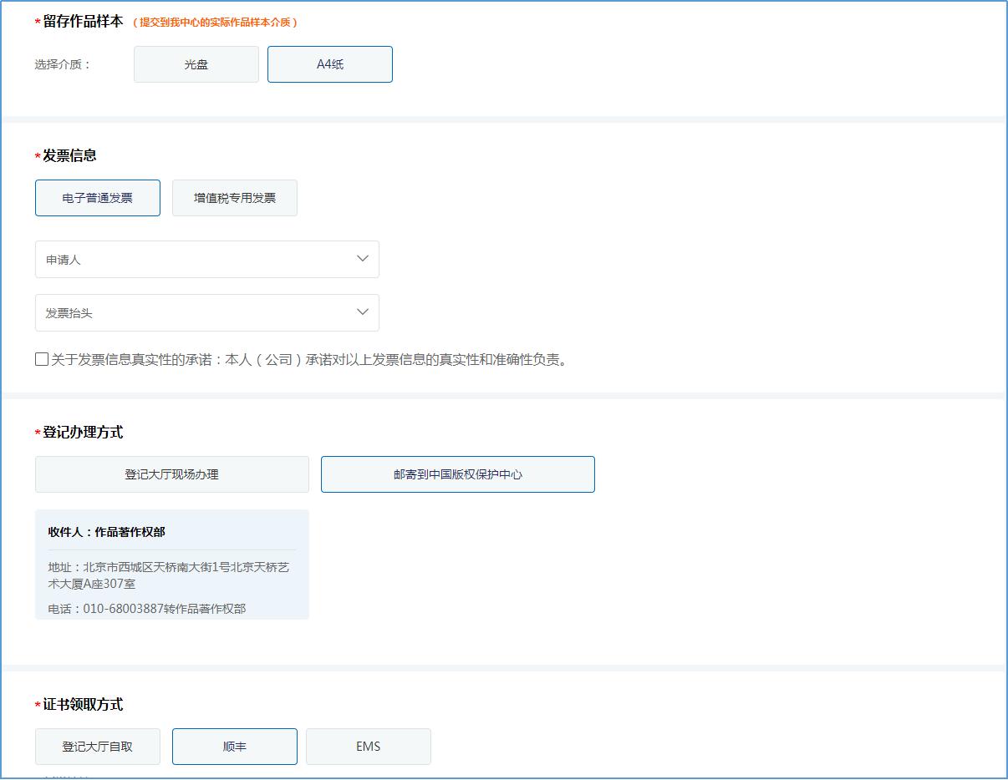
Task: Click the recipient address info card
Action: click(x=171, y=562)
